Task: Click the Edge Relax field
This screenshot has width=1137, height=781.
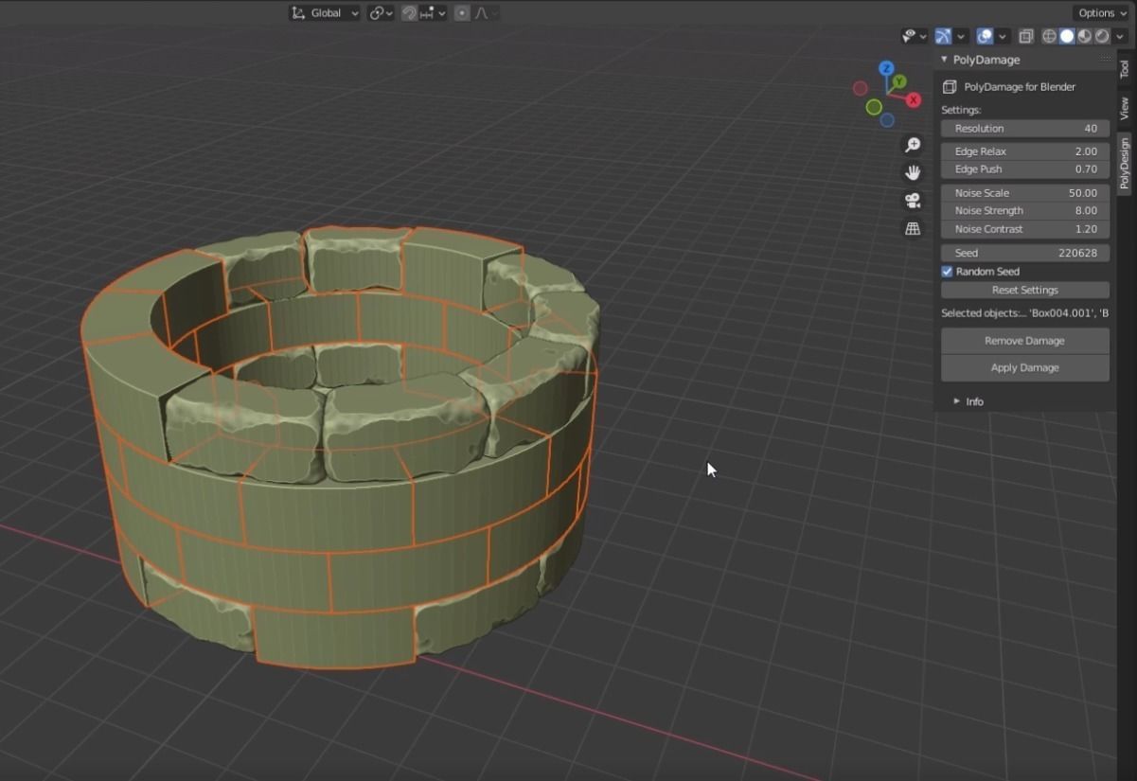Action: 1025,151
